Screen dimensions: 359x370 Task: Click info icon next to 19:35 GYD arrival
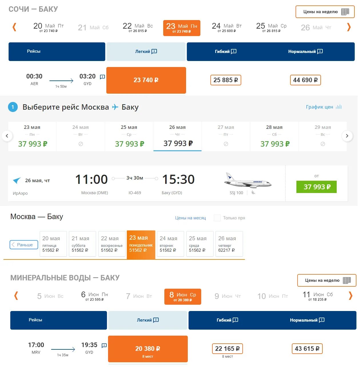[104, 345]
